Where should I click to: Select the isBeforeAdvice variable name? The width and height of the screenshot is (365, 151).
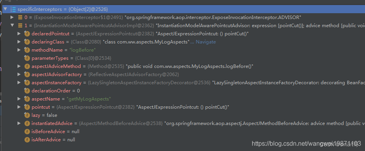[x=48, y=132]
